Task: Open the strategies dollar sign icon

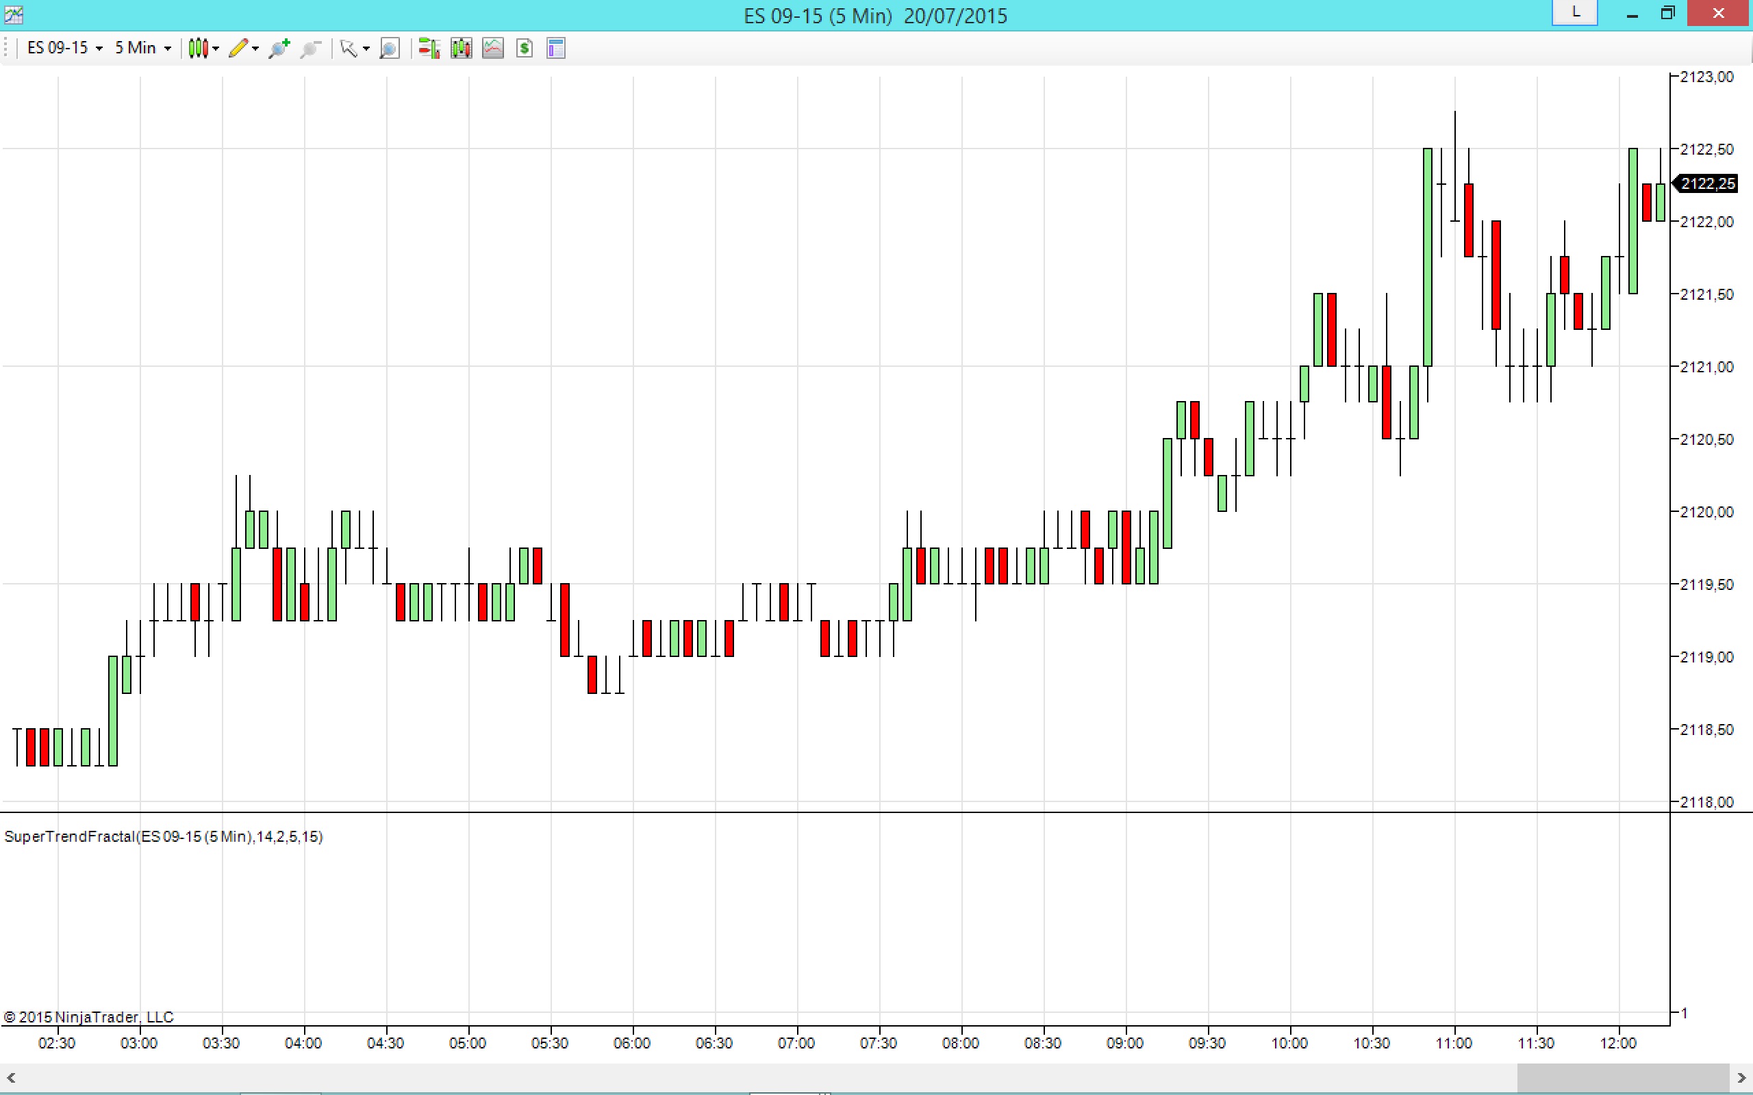Action: [x=525, y=49]
